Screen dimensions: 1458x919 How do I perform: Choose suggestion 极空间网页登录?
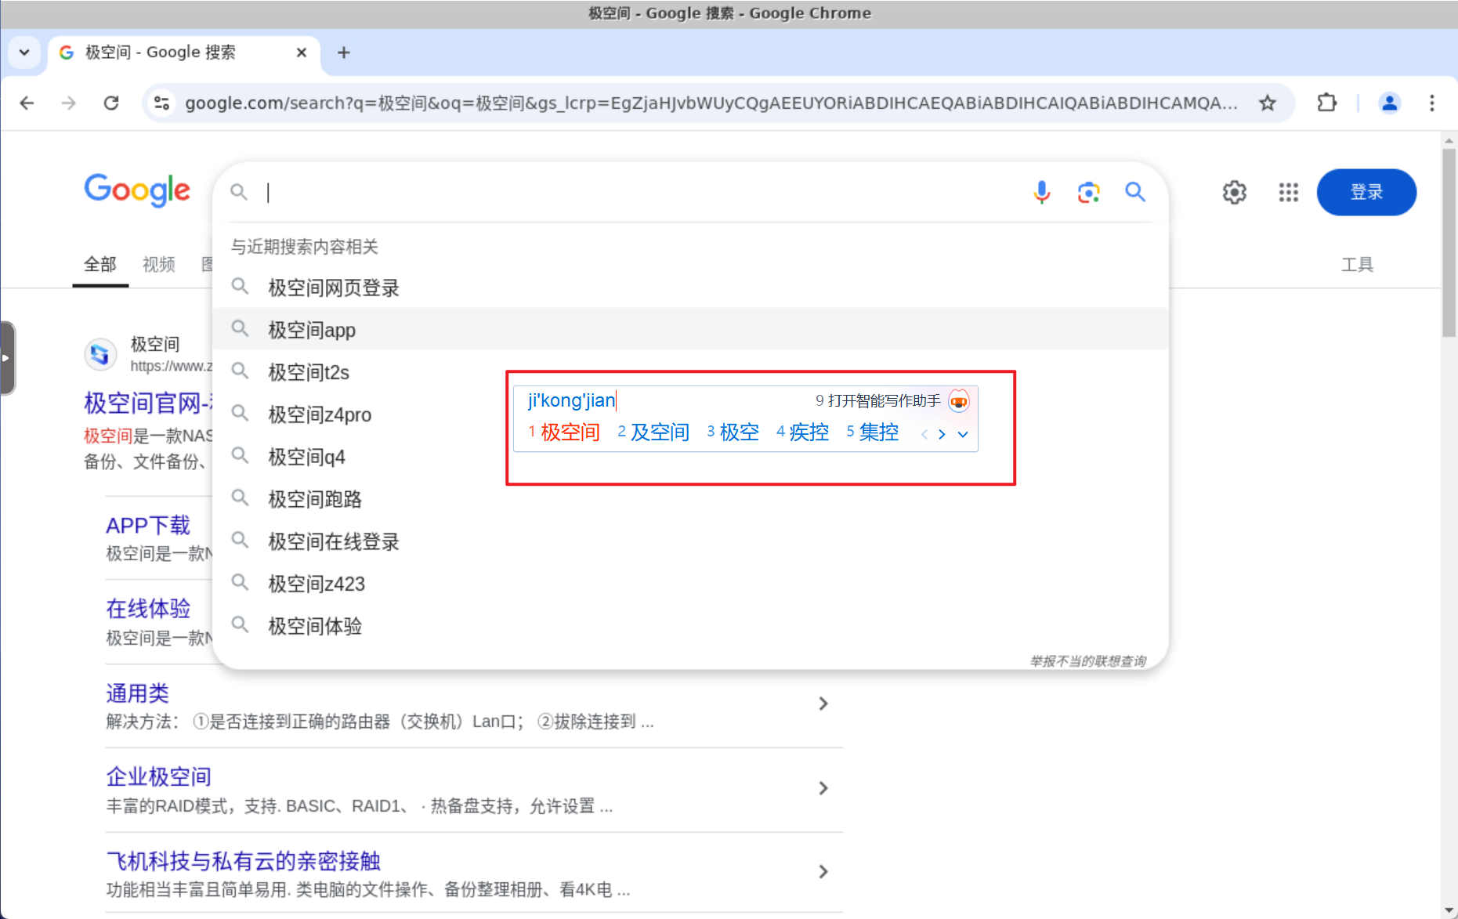[690, 288]
